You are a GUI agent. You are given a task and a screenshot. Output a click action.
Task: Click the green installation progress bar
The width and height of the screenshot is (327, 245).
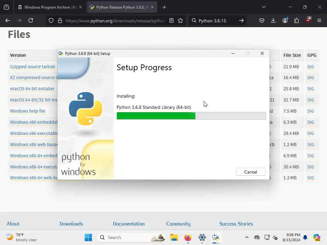[156, 115]
